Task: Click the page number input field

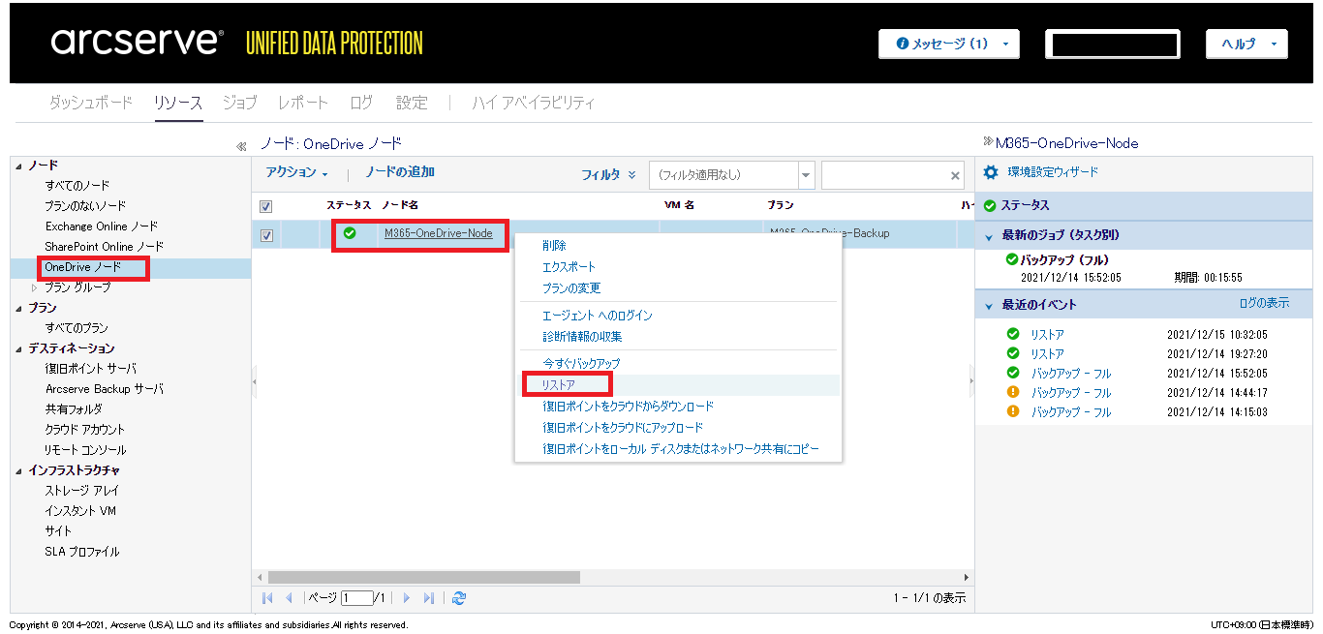Action: click(x=356, y=598)
